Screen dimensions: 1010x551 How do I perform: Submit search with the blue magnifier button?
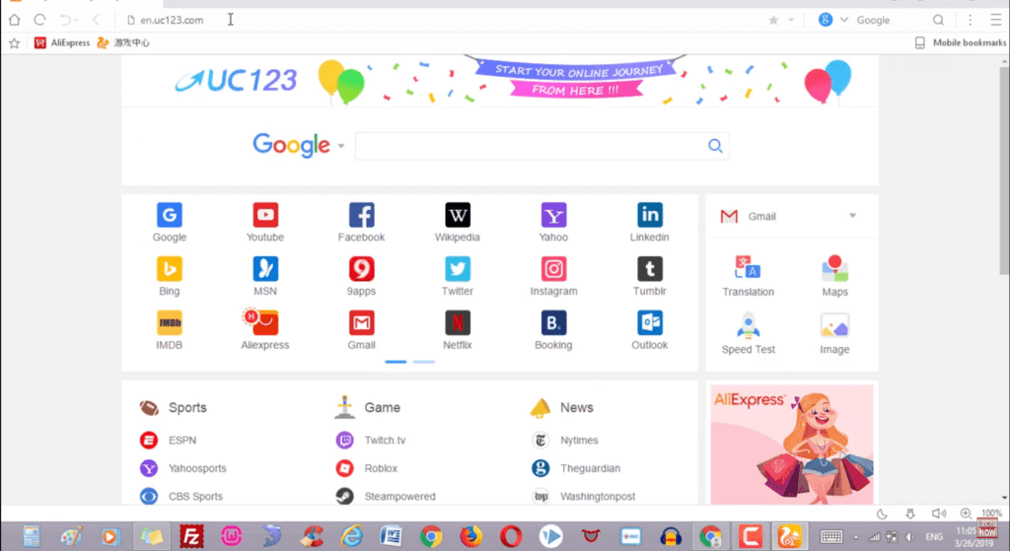tap(715, 146)
